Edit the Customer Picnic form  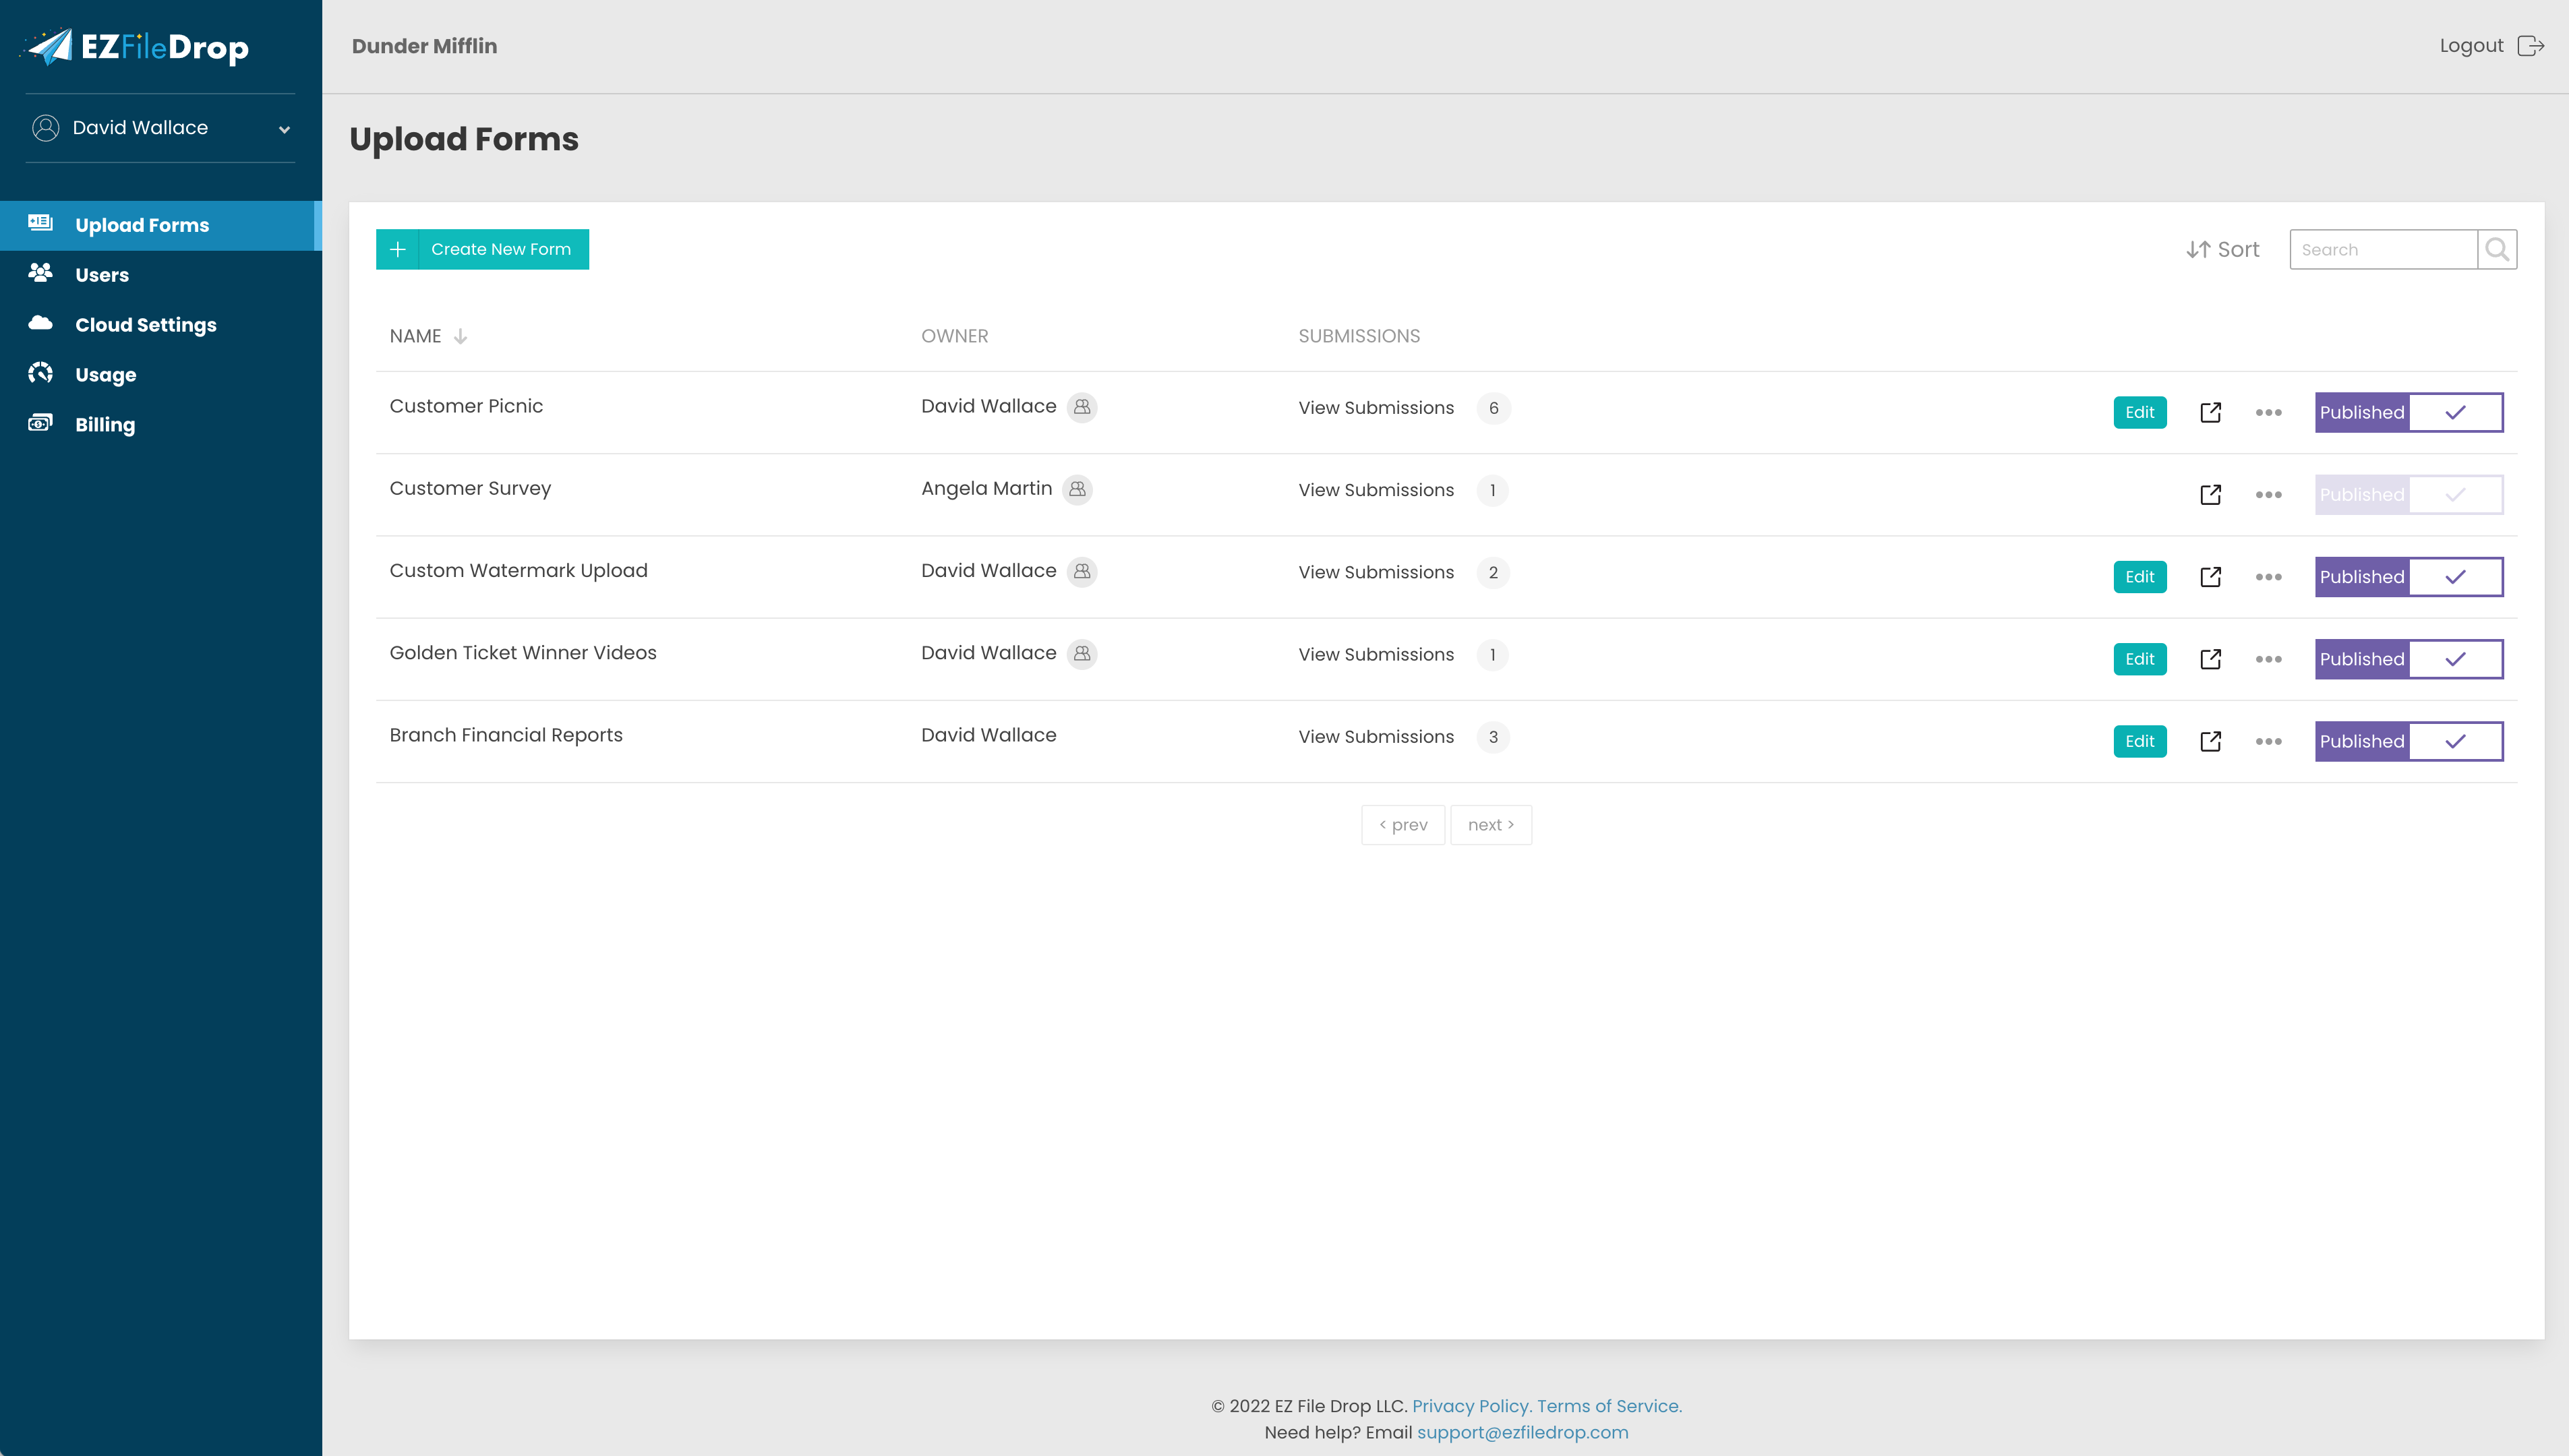2139,412
